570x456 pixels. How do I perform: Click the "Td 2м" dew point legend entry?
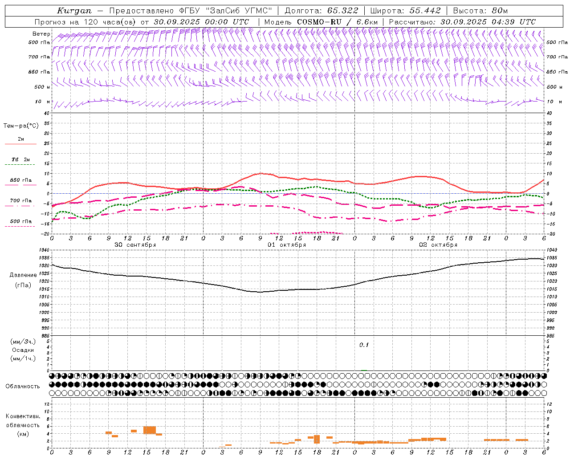(21, 159)
